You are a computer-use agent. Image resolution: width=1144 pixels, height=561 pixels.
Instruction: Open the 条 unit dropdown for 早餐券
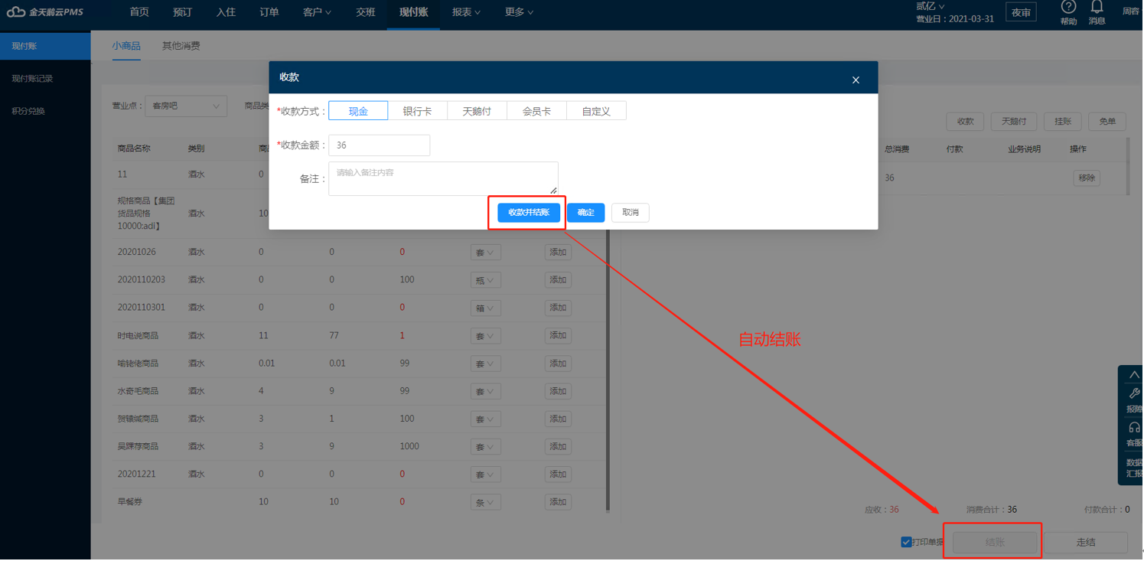[x=485, y=502]
